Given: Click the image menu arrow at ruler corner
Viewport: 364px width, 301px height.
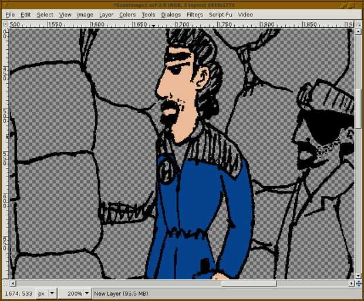Looking at the screenshot, I should tap(5, 24).
